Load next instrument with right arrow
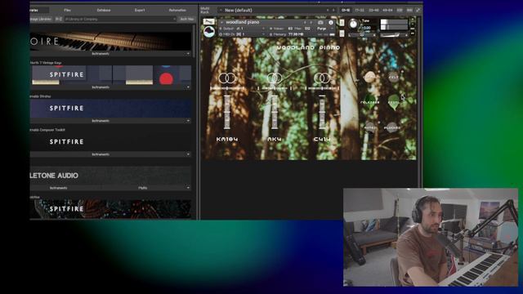This screenshot has height=294, width=523. (x=311, y=22)
